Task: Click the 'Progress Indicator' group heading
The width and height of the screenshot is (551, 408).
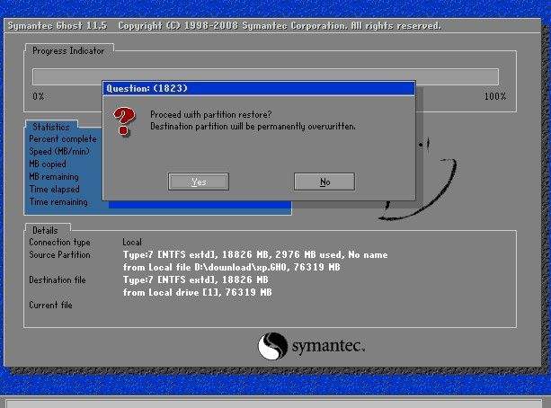Action: pos(68,51)
